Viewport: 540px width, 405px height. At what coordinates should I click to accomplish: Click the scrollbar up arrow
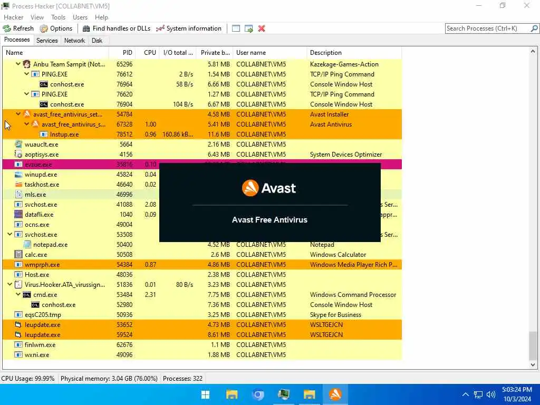[x=533, y=51]
